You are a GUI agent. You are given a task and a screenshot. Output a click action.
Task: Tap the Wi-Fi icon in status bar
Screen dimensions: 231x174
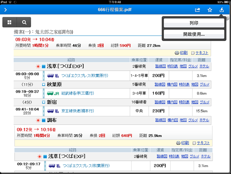(x=10, y=2)
